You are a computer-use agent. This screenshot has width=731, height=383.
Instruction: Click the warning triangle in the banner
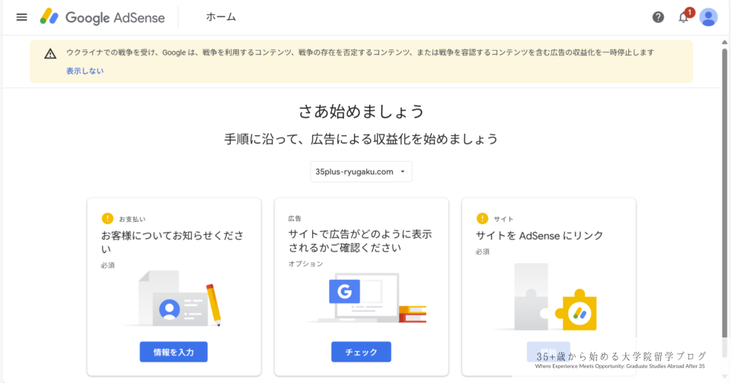[x=50, y=53]
